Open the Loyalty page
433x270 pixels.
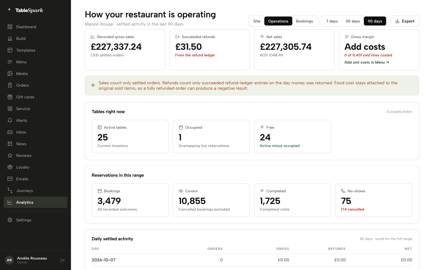click(35, 167)
